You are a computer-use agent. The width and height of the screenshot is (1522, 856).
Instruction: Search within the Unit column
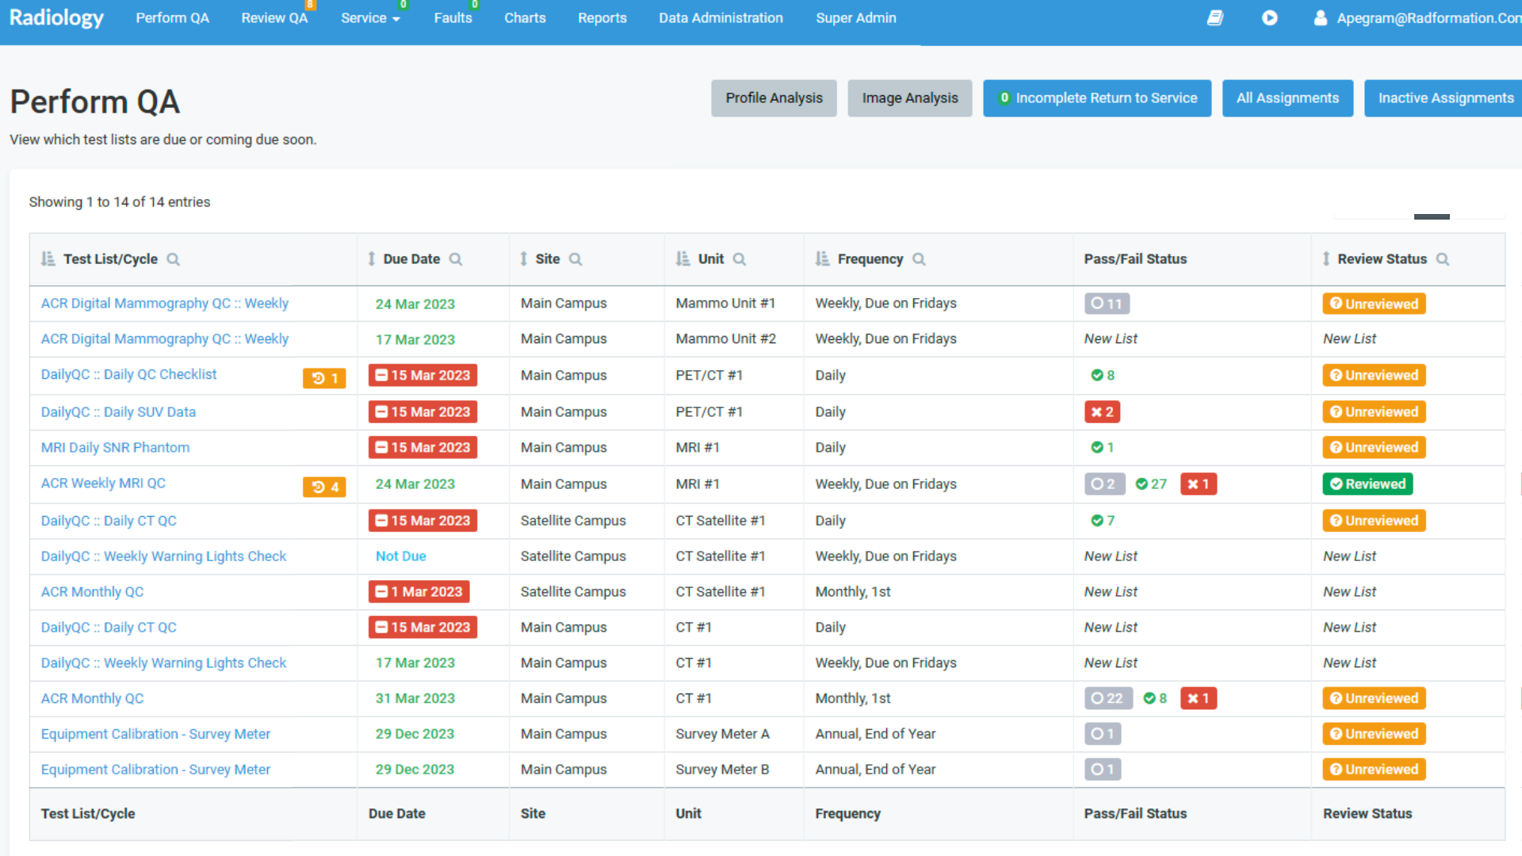click(740, 259)
